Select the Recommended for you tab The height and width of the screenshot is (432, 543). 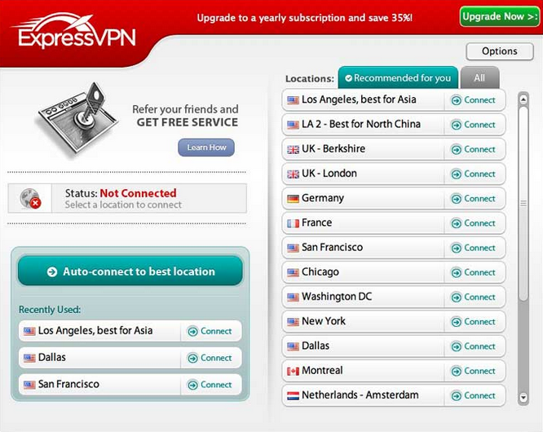click(398, 78)
